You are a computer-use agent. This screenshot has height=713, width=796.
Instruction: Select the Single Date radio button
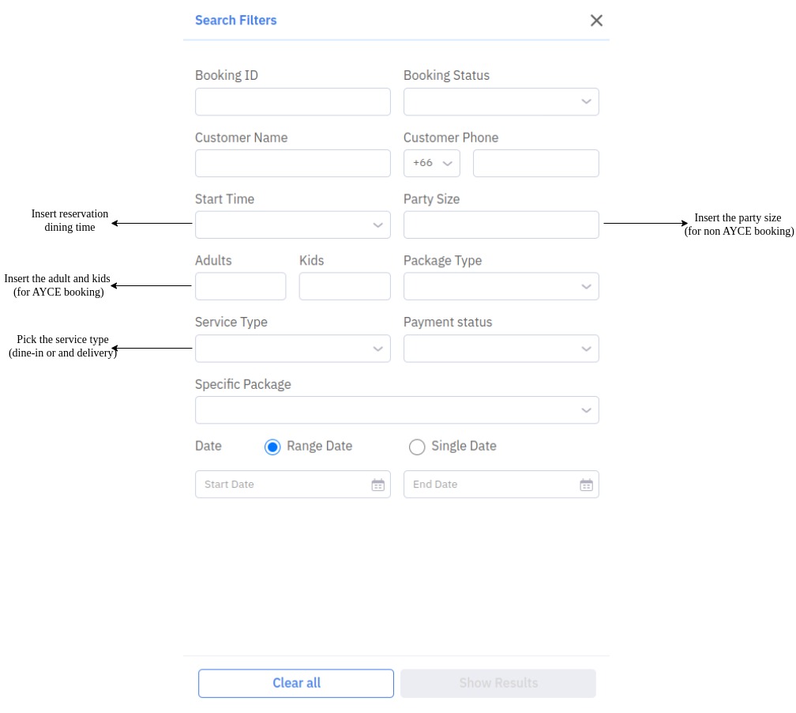(x=417, y=447)
